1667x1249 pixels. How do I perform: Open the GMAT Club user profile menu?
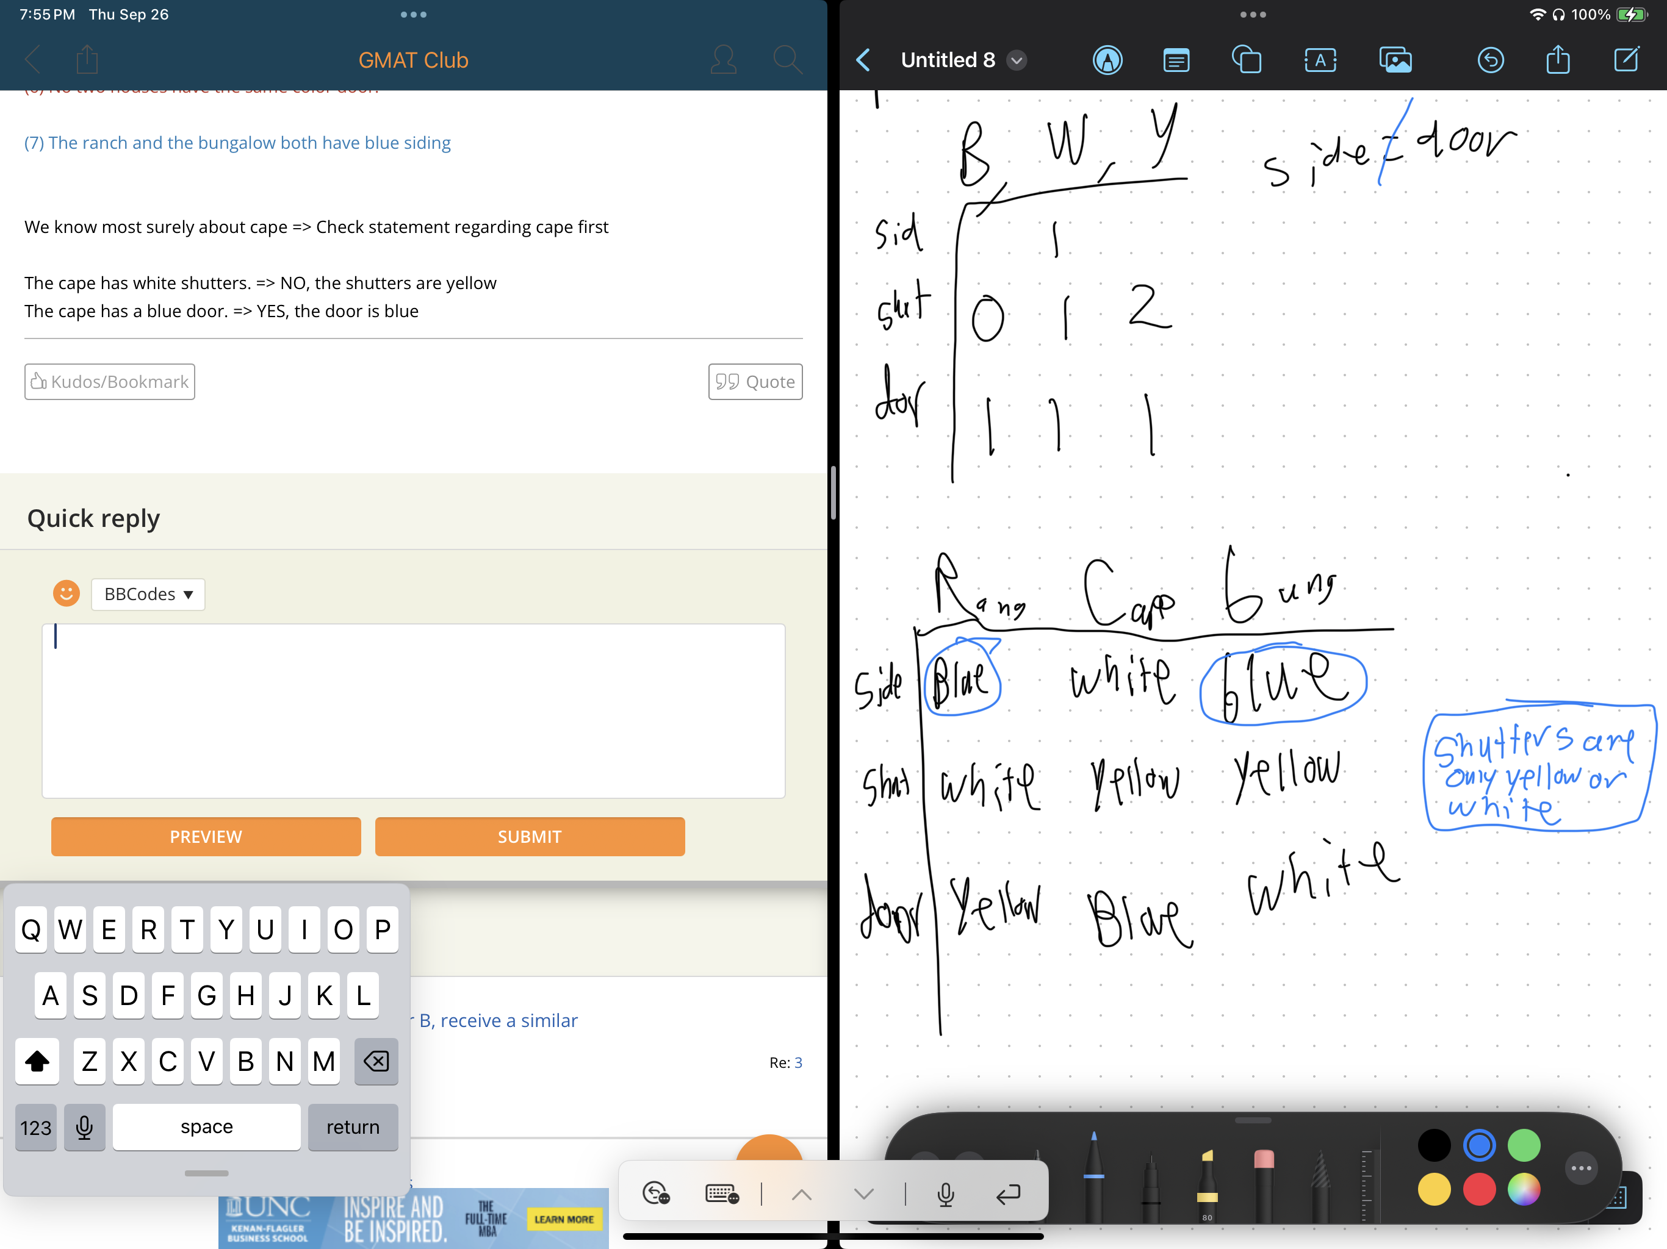(x=722, y=60)
